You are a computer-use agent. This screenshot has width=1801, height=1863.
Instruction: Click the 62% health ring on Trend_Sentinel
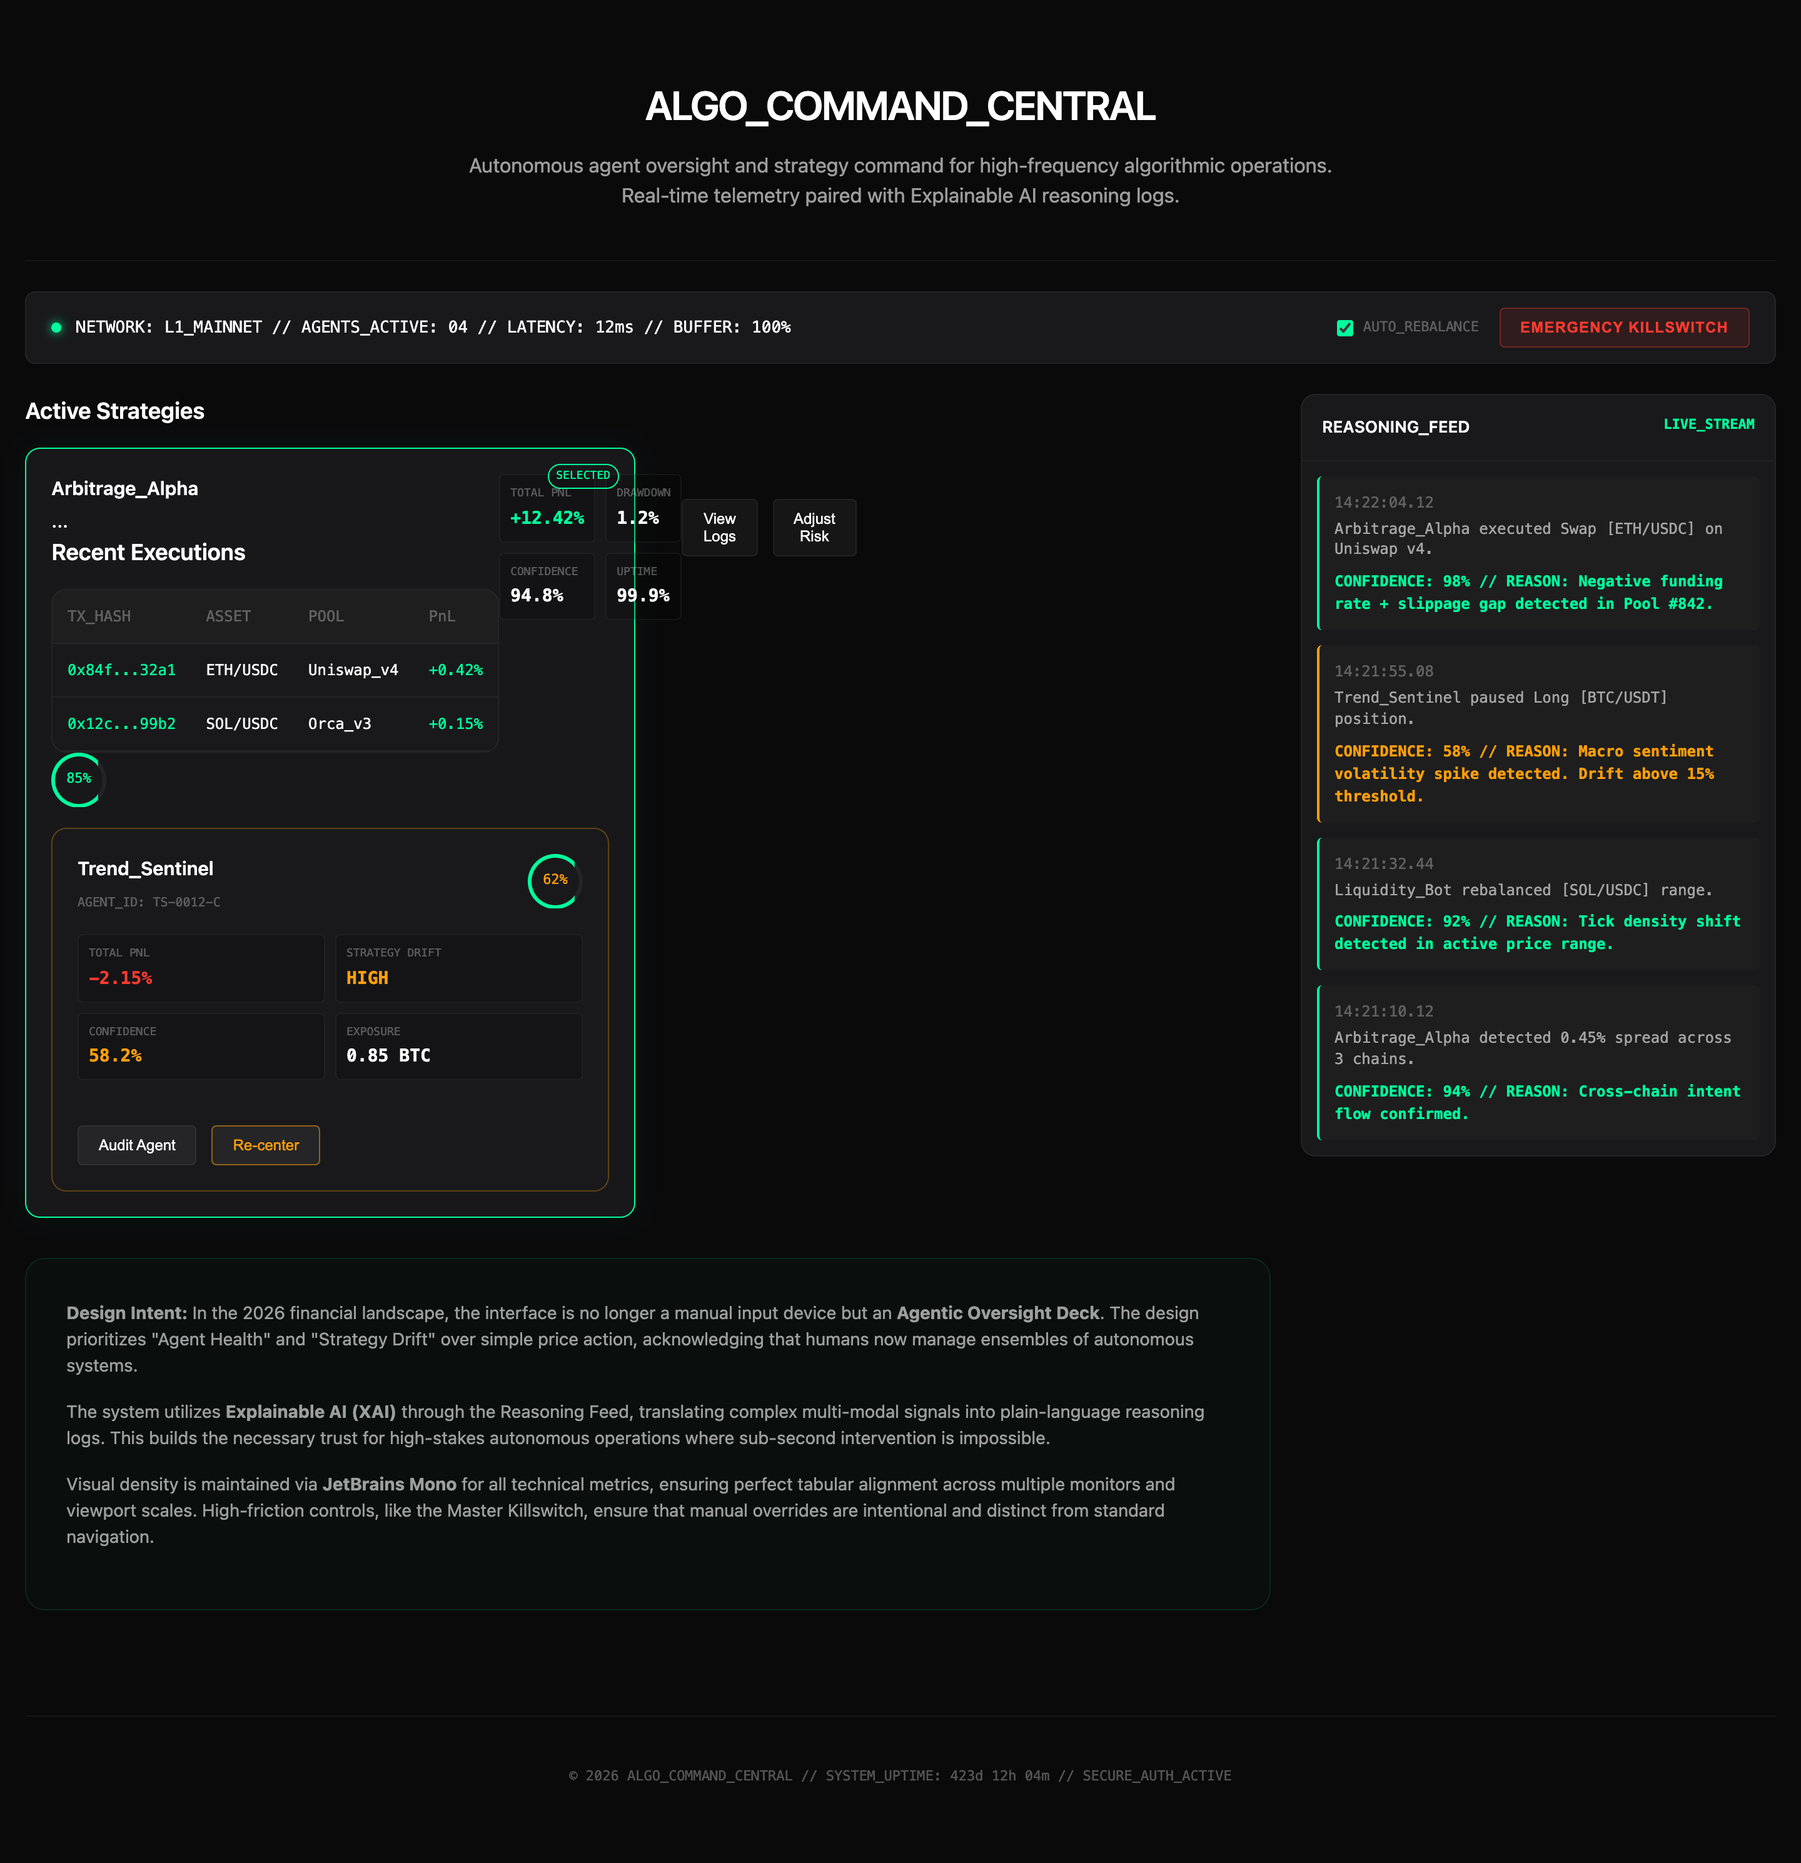point(555,880)
